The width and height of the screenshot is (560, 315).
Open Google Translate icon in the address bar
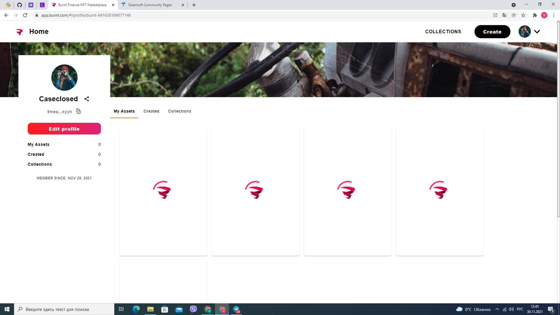(x=504, y=15)
